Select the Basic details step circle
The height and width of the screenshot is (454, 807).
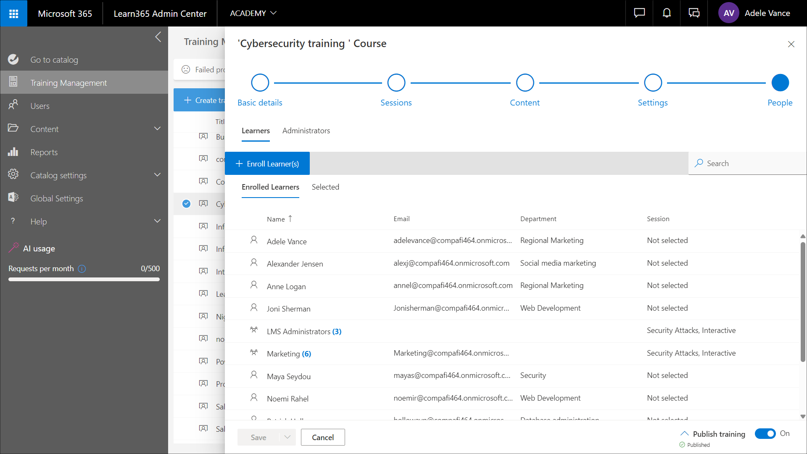[x=260, y=83]
